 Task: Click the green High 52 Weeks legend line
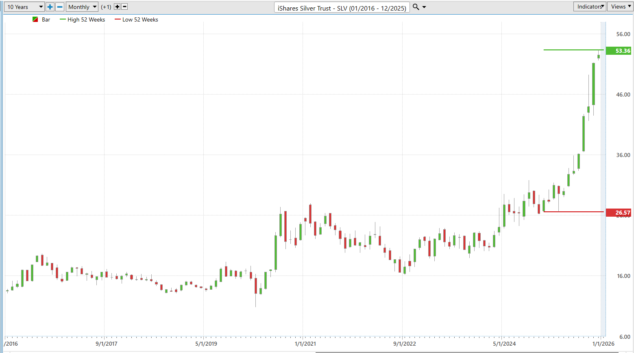point(63,19)
